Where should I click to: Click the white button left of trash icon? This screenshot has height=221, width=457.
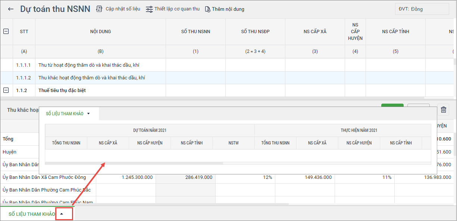point(418,106)
